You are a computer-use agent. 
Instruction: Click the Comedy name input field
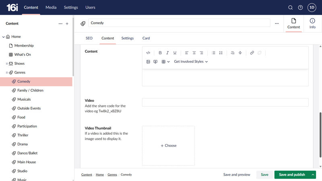coord(179,23)
